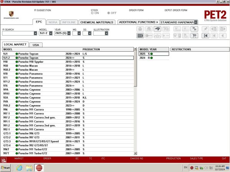Click the previous page icon with left arrow

(214, 29)
